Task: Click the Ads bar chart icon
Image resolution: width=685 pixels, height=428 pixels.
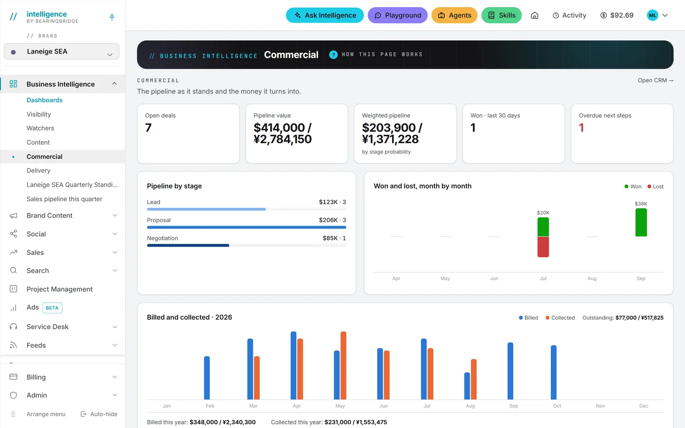Action: point(13,308)
